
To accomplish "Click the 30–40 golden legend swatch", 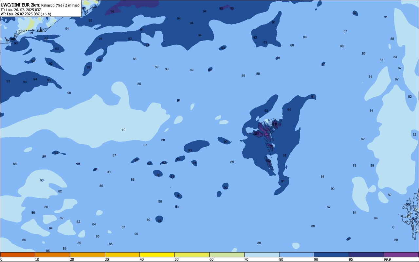I will (122, 254).
